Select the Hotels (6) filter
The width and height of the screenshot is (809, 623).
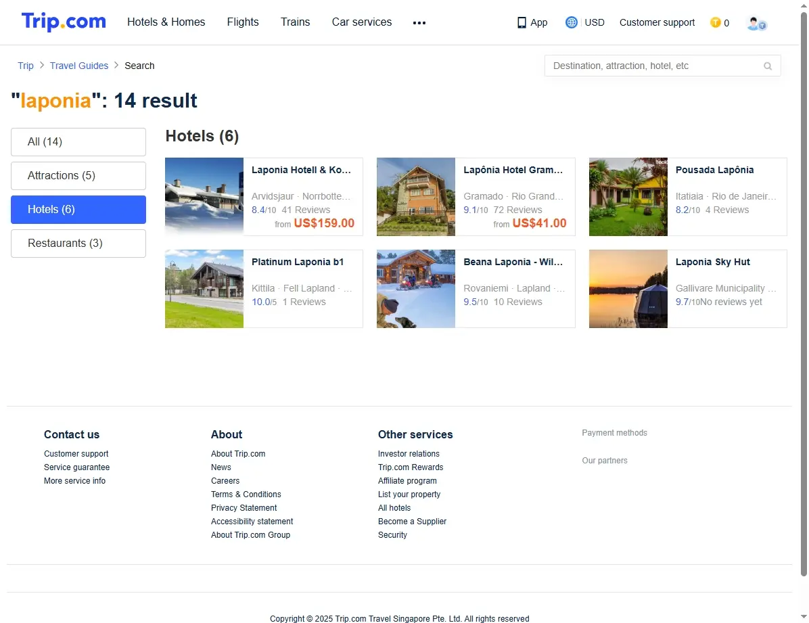[x=78, y=210]
